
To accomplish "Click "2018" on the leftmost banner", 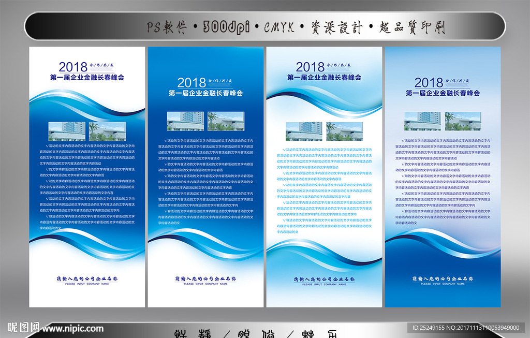I will point(73,67).
